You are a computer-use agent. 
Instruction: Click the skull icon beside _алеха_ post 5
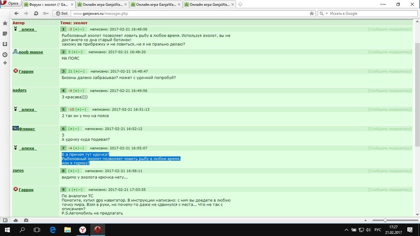point(15,109)
